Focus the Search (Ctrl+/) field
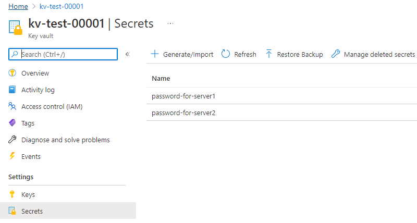Screen dimensions: 417x223 pos(63,54)
